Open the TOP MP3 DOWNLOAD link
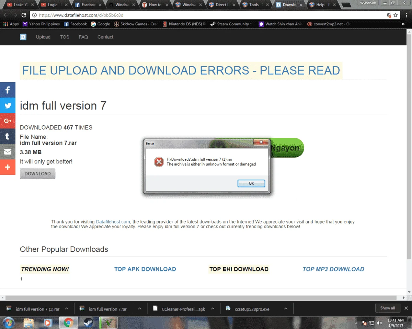The image size is (412, 329). tap(333, 269)
